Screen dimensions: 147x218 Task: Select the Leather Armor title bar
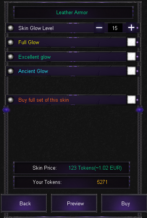click(73, 13)
